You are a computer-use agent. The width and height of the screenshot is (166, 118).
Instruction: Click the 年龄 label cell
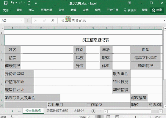[x=106, y=50]
